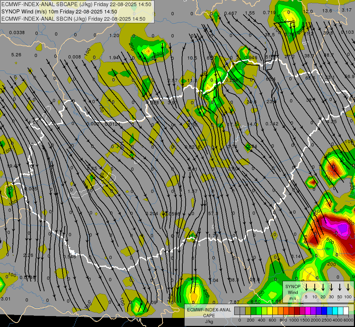Select the yellow CAPE legend swatch
355x327 pixels.
270,311
